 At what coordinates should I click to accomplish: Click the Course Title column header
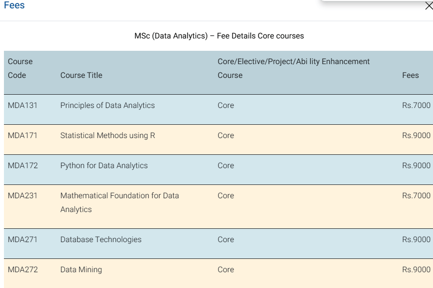[81, 75]
